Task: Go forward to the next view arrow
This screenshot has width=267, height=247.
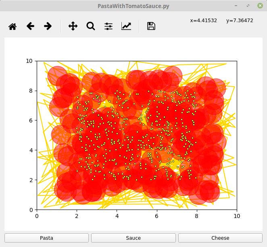Action: [48, 26]
